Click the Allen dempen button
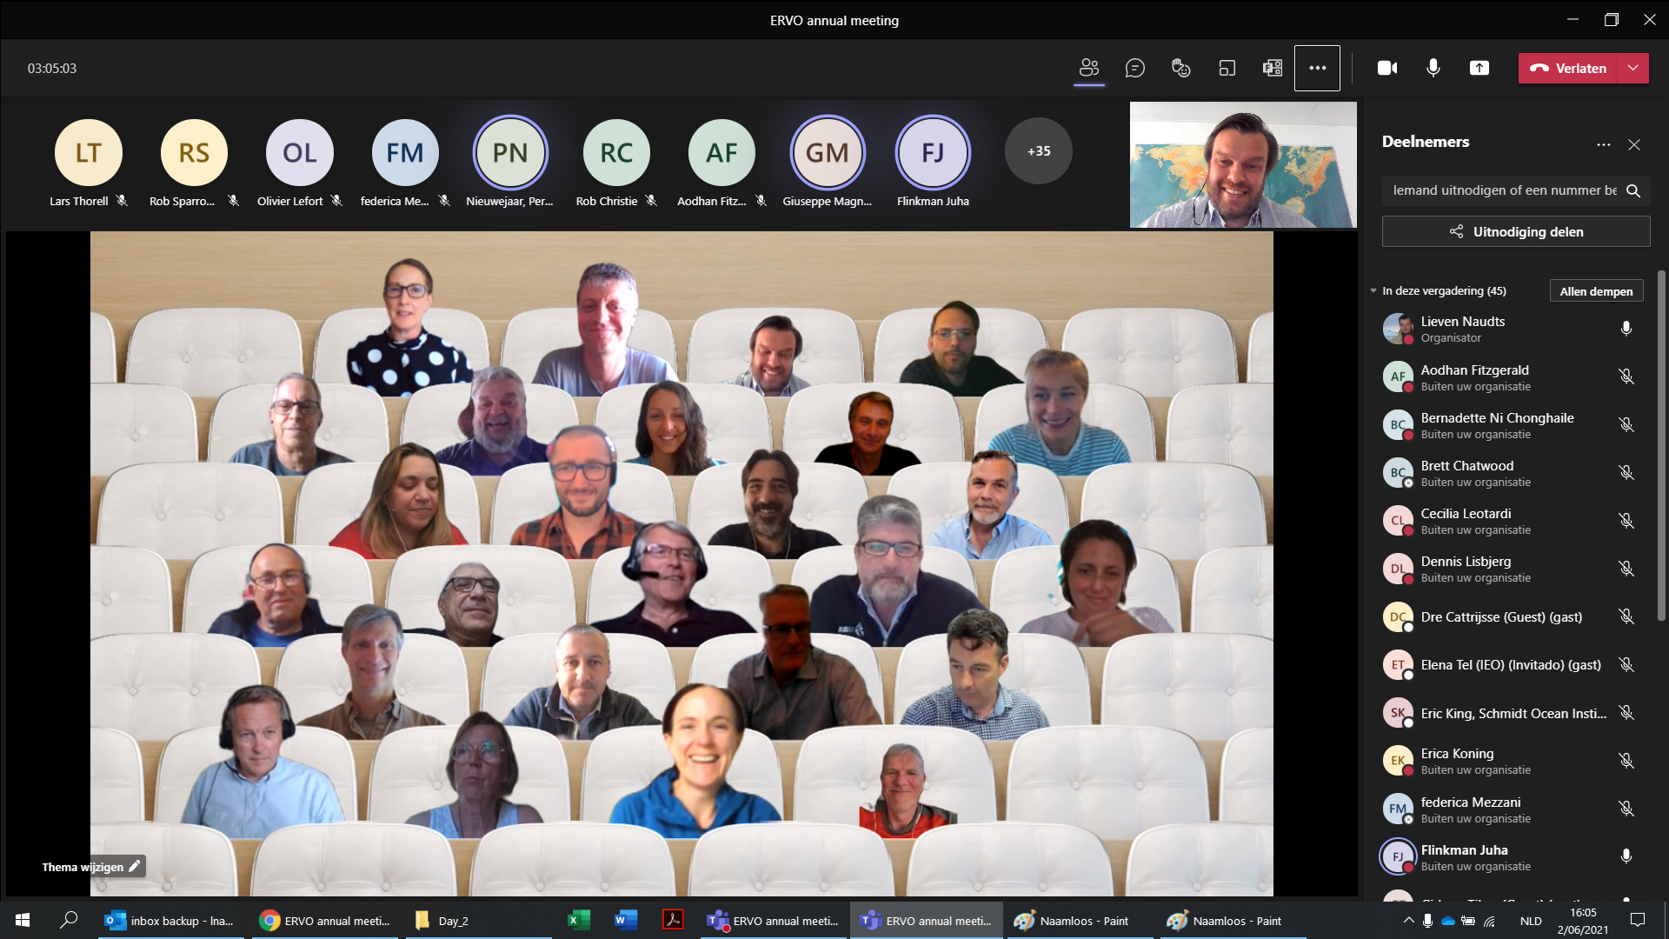Image resolution: width=1669 pixels, height=939 pixels. click(x=1596, y=291)
